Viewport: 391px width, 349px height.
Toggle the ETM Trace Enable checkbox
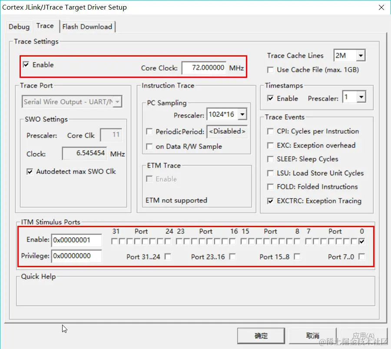click(x=149, y=179)
